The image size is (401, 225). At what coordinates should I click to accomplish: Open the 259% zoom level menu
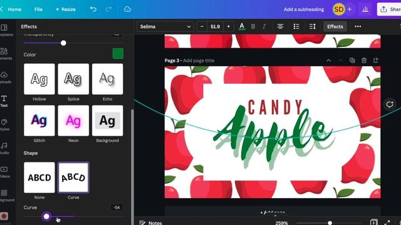coord(281,223)
